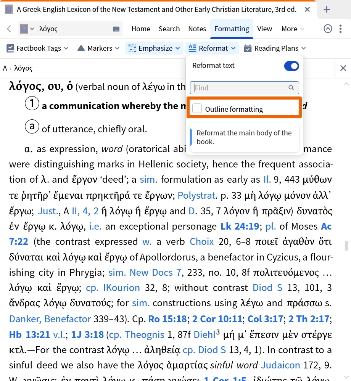351x381 pixels.
Task: Switch to the Search tab
Action: (x=169, y=29)
